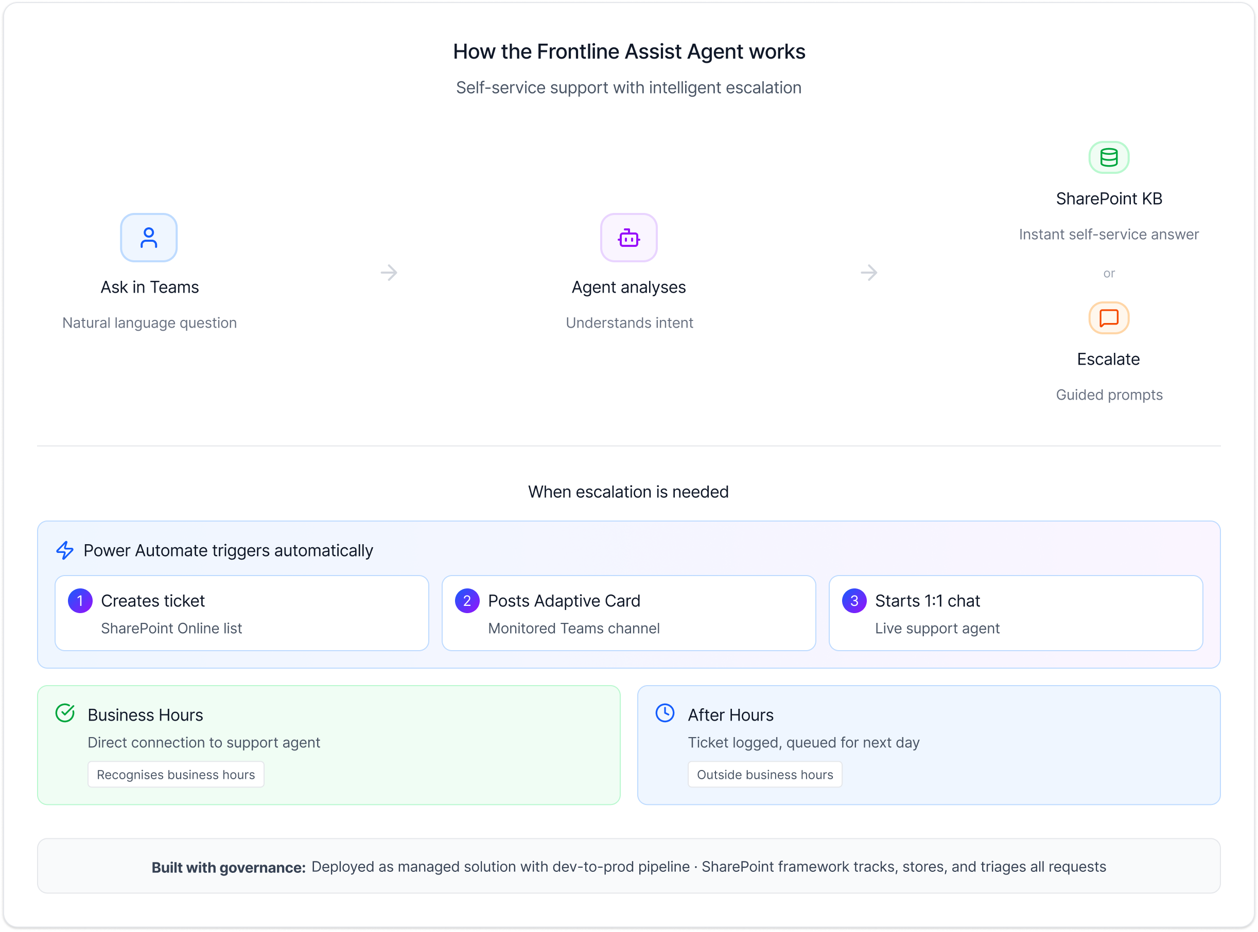Click the number 3 step badge
1258x932 pixels.
click(854, 601)
